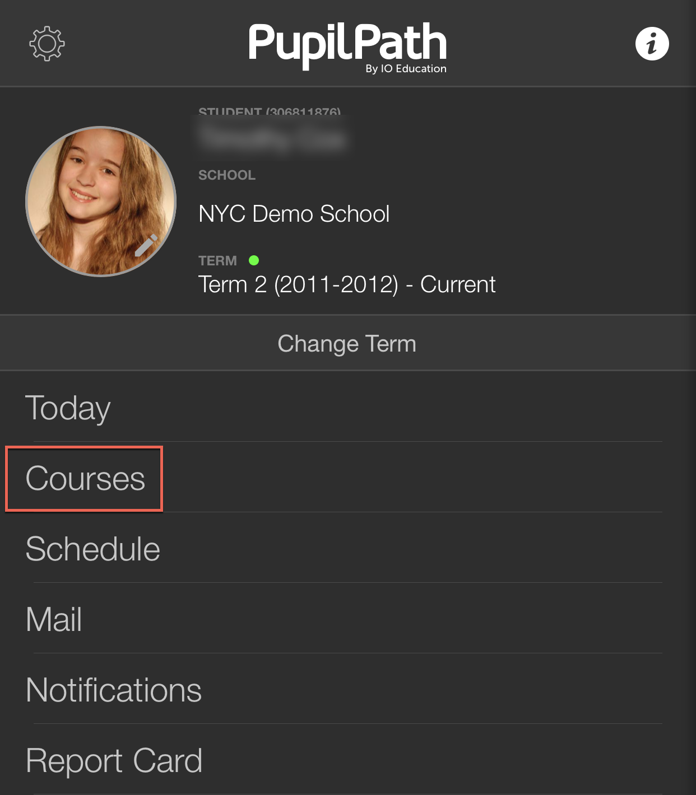
Task: Click the TERM label
Action: click(x=217, y=261)
